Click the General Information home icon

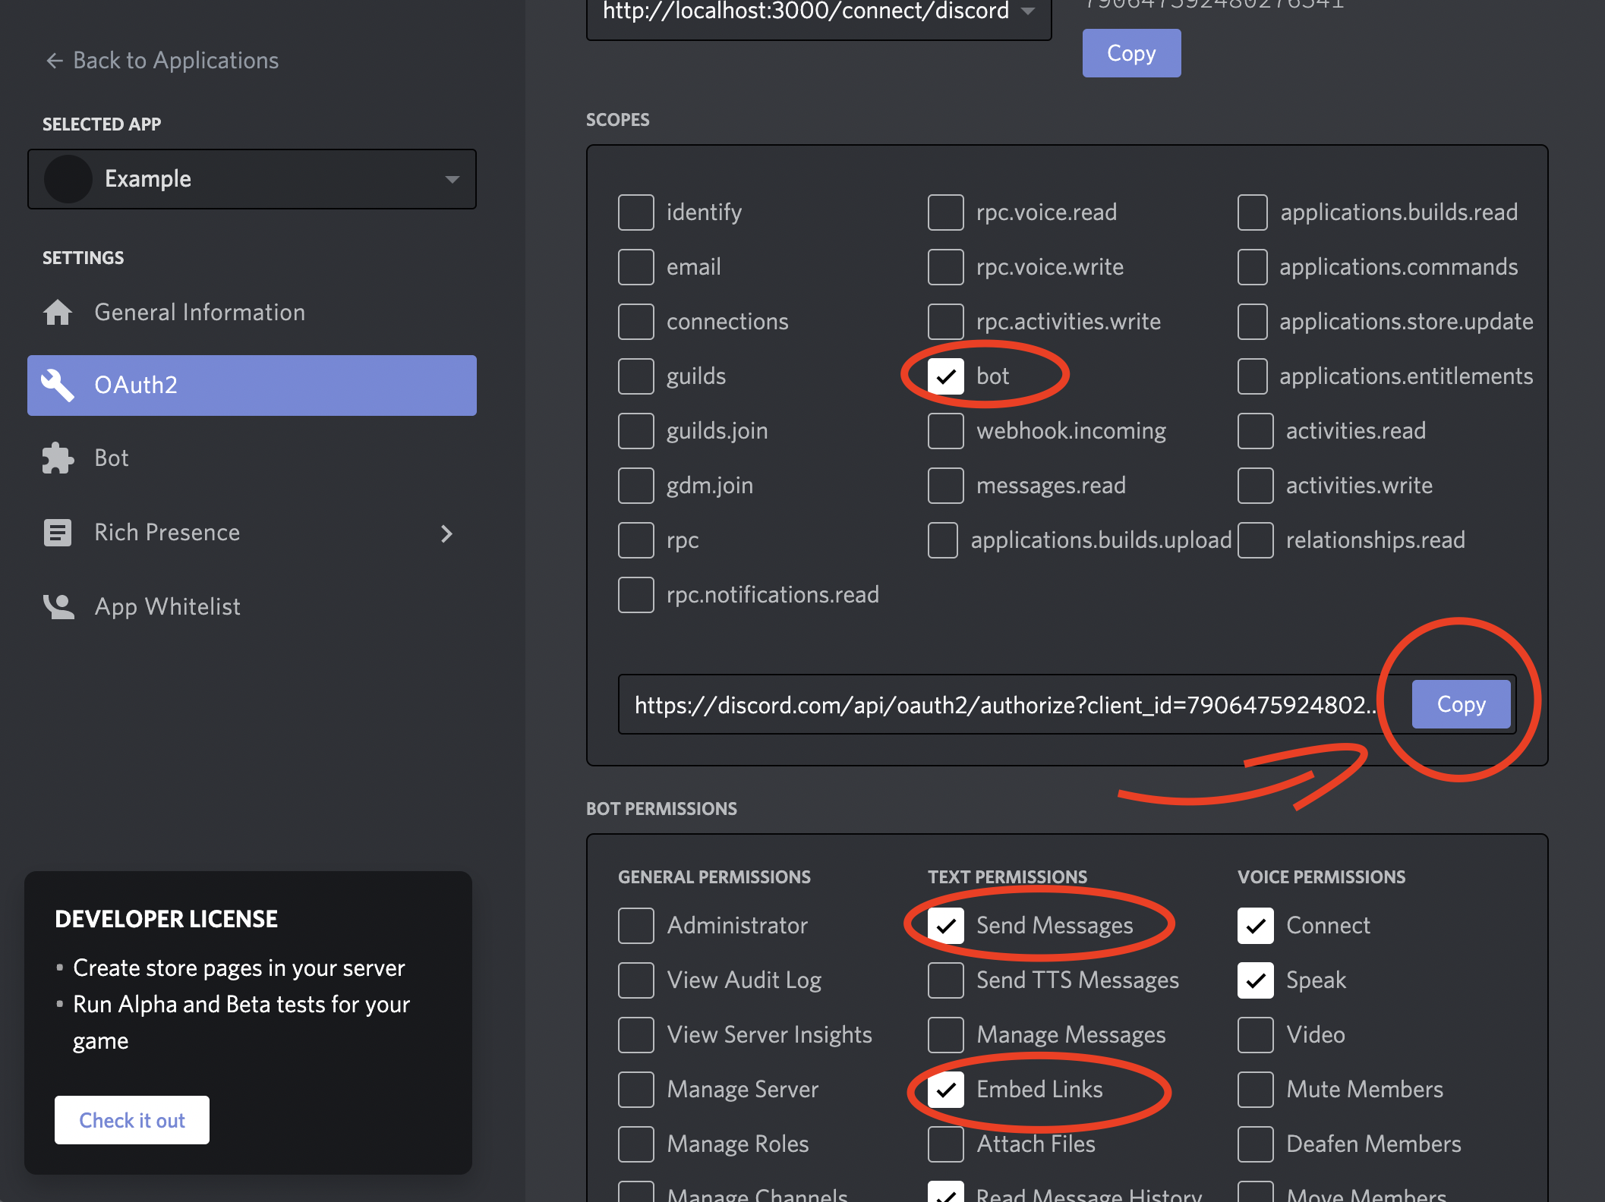(x=58, y=312)
